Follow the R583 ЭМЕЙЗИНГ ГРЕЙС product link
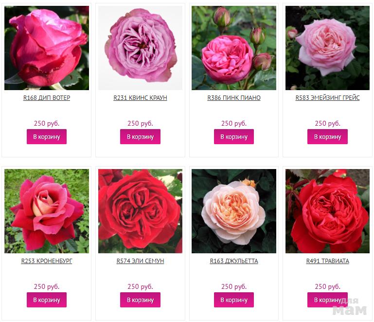 [327, 98]
